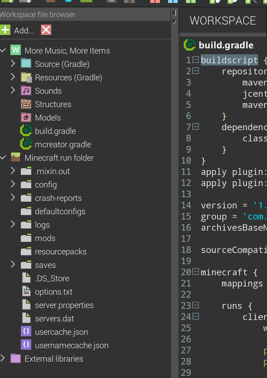Viewport: 267px width, 378px height.
Task: Click the 'group =' code line 15
Action: [x=234, y=217]
